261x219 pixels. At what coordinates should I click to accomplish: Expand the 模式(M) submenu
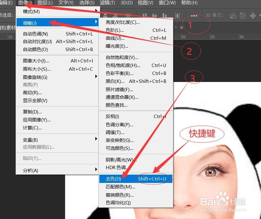click(x=58, y=12)
